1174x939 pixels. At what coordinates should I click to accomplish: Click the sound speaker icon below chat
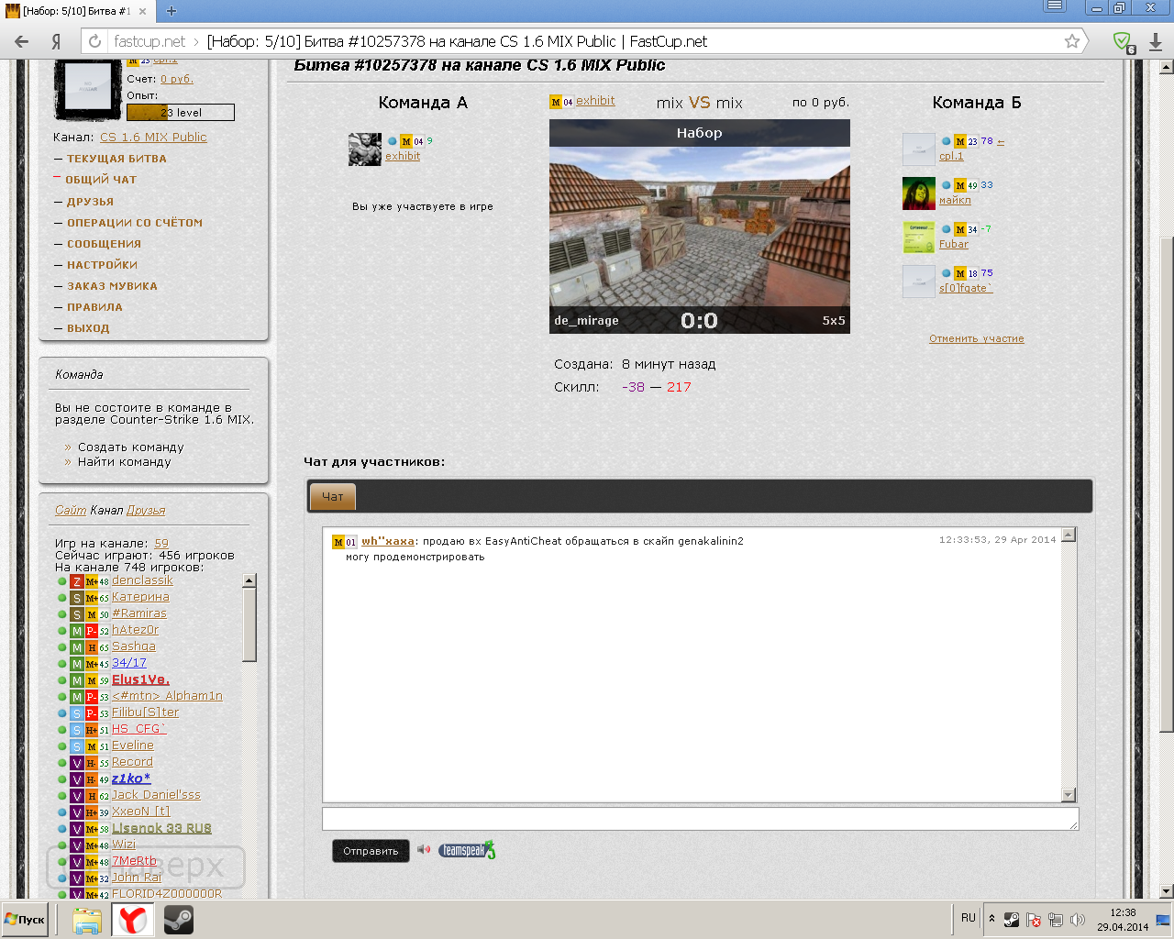pos(424,850)
